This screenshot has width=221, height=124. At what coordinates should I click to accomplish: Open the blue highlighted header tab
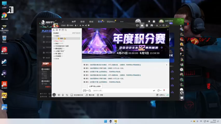point(100,22)
